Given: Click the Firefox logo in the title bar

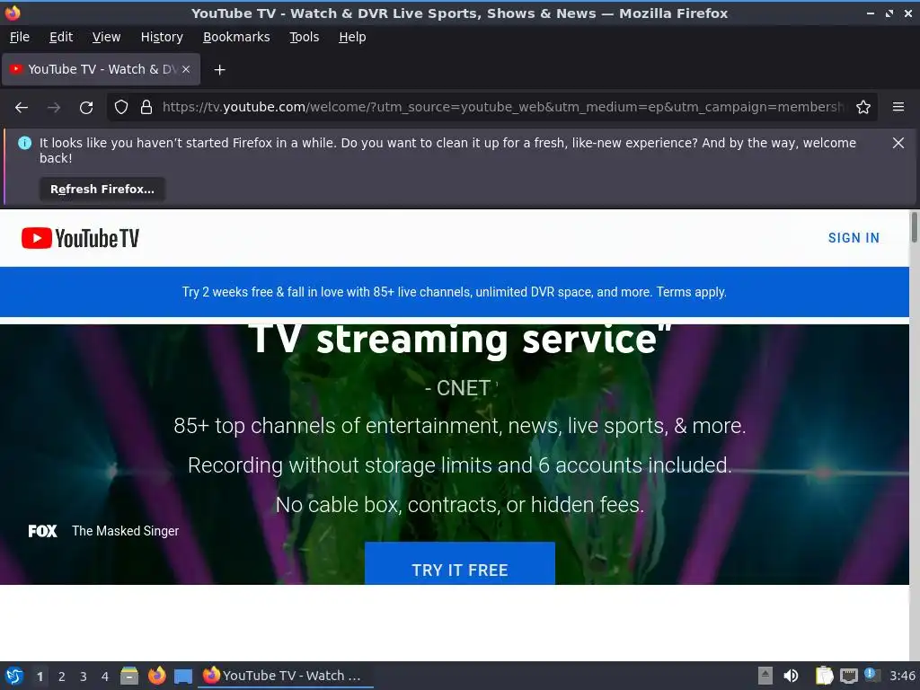Looking at the screenshot, I should click(x=13, y=13).
